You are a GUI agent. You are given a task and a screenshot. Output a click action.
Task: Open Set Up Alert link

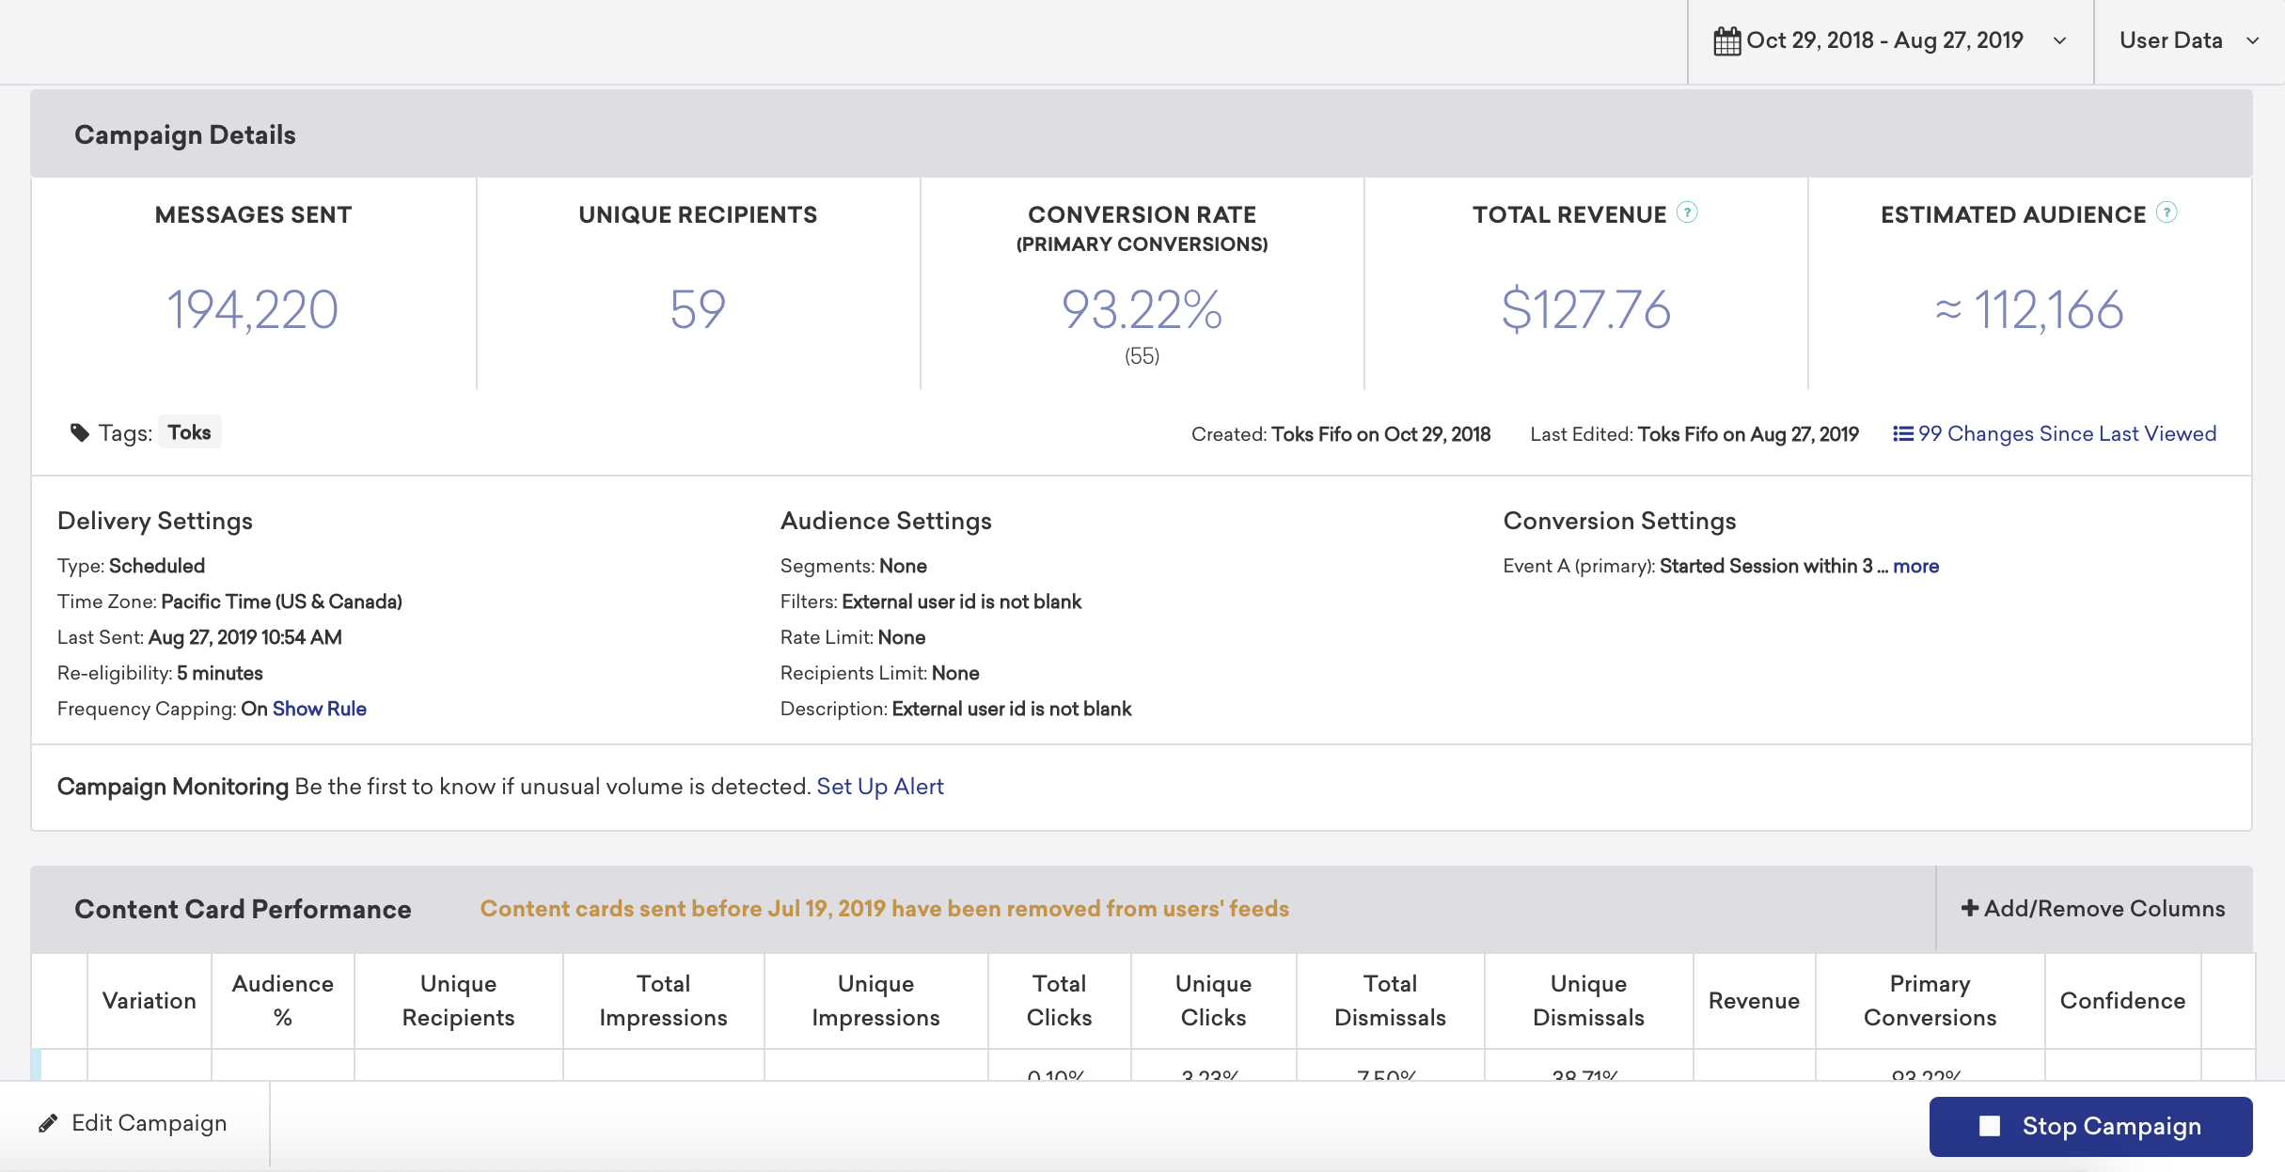(880, 787)
